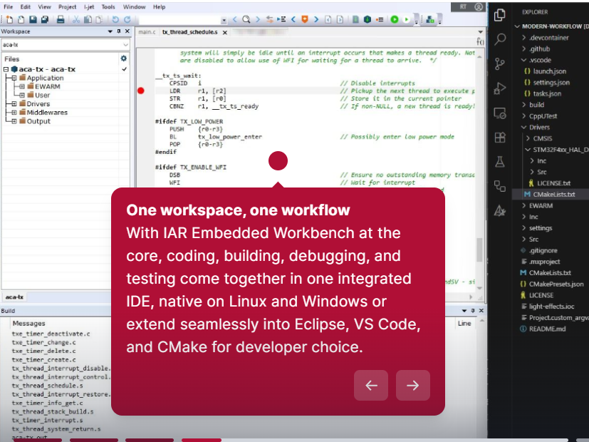Viewport: 589px width, 442px height.
Task: Open the toolbar search box dropdown arrow
Action: pos(224,20)
